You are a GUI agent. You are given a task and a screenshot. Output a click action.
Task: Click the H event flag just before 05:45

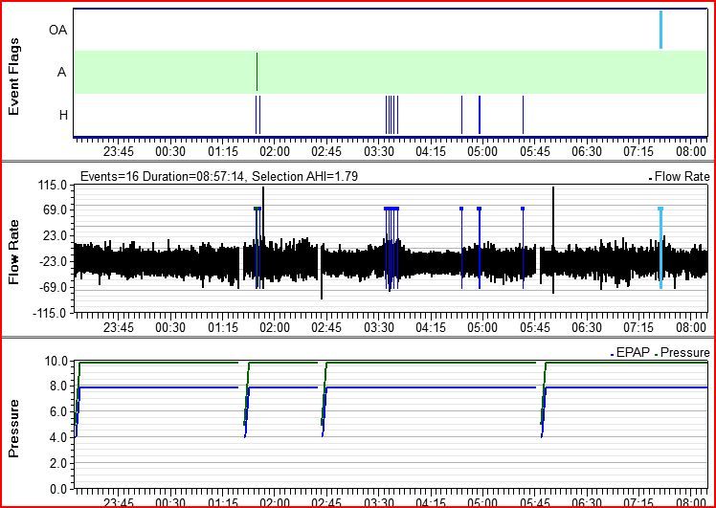(523, 114)
